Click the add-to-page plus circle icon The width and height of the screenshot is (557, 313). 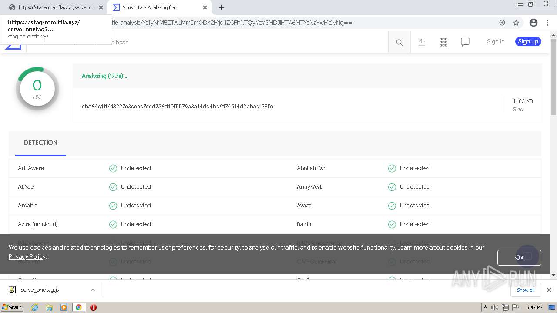(x=502, y=23)
